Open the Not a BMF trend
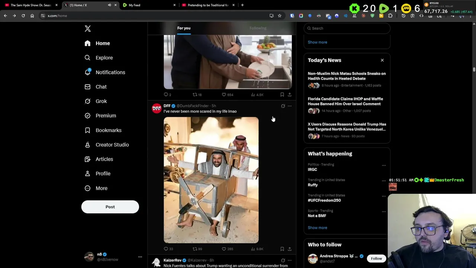 click(x=317, y=216)
